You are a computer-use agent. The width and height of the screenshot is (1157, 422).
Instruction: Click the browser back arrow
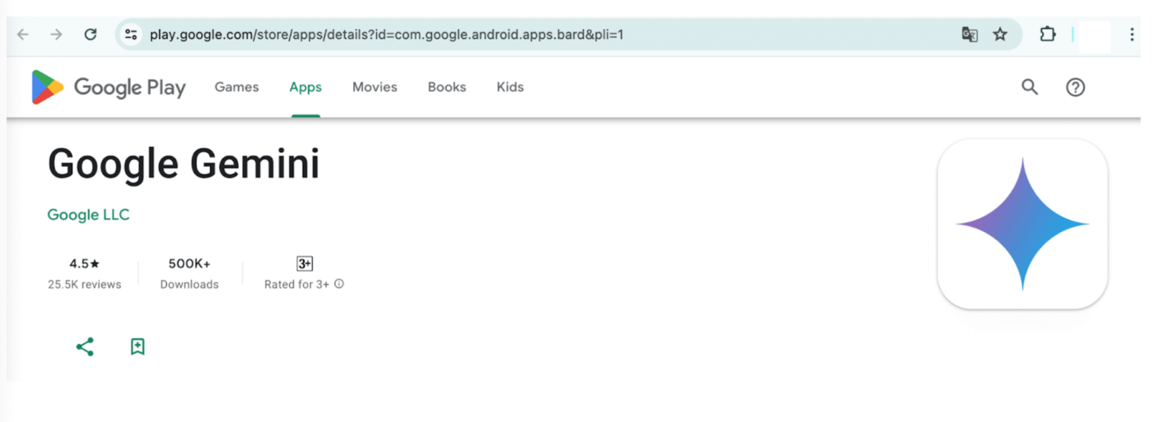[23, 34]
